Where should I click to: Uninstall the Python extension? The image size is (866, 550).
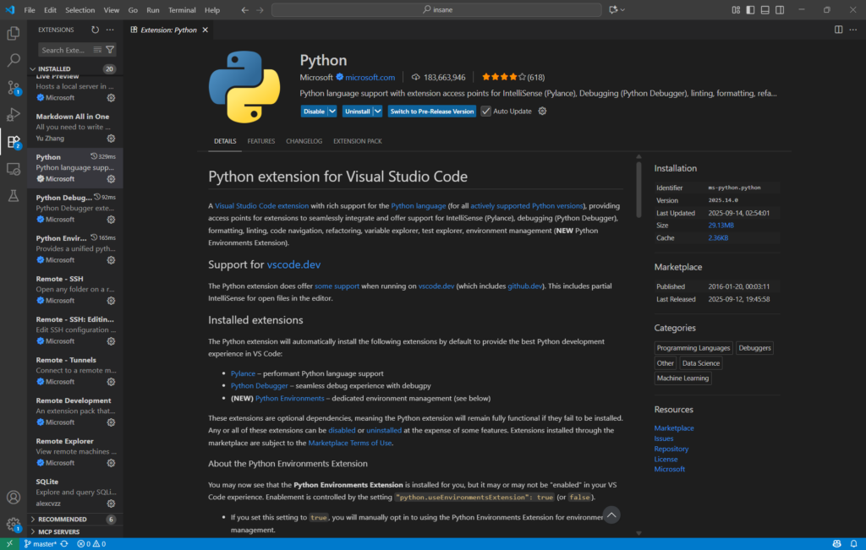(358, 111)
